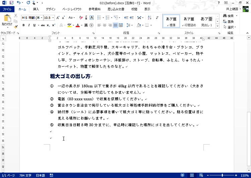Open paragraph dialog launcher
Viewport: 251px width, 178px height.
[159, 33]
